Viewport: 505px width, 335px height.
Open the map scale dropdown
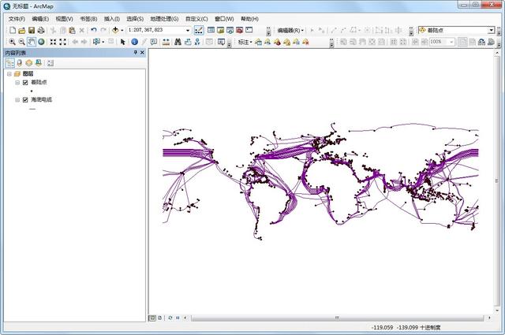[x=188, y=30]
